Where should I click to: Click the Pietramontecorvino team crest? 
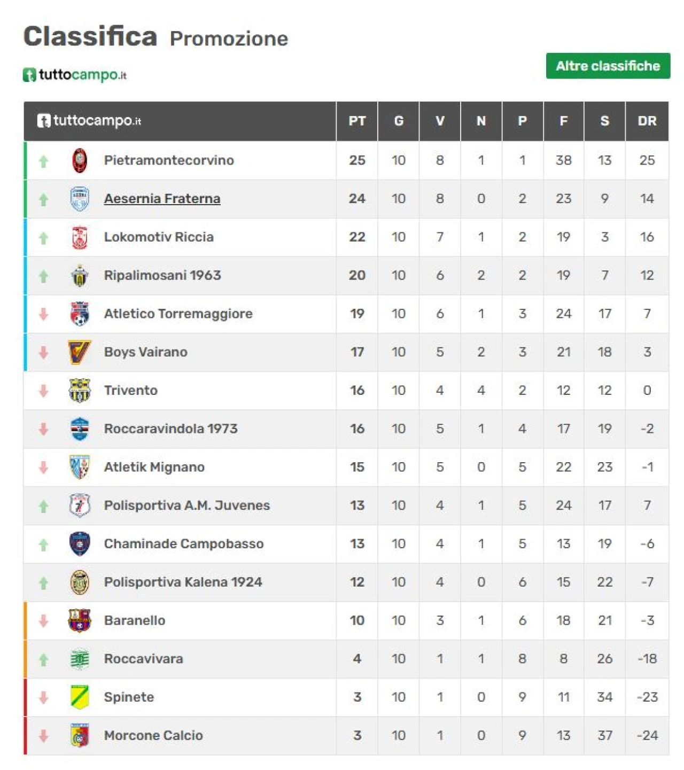[80, 160]
